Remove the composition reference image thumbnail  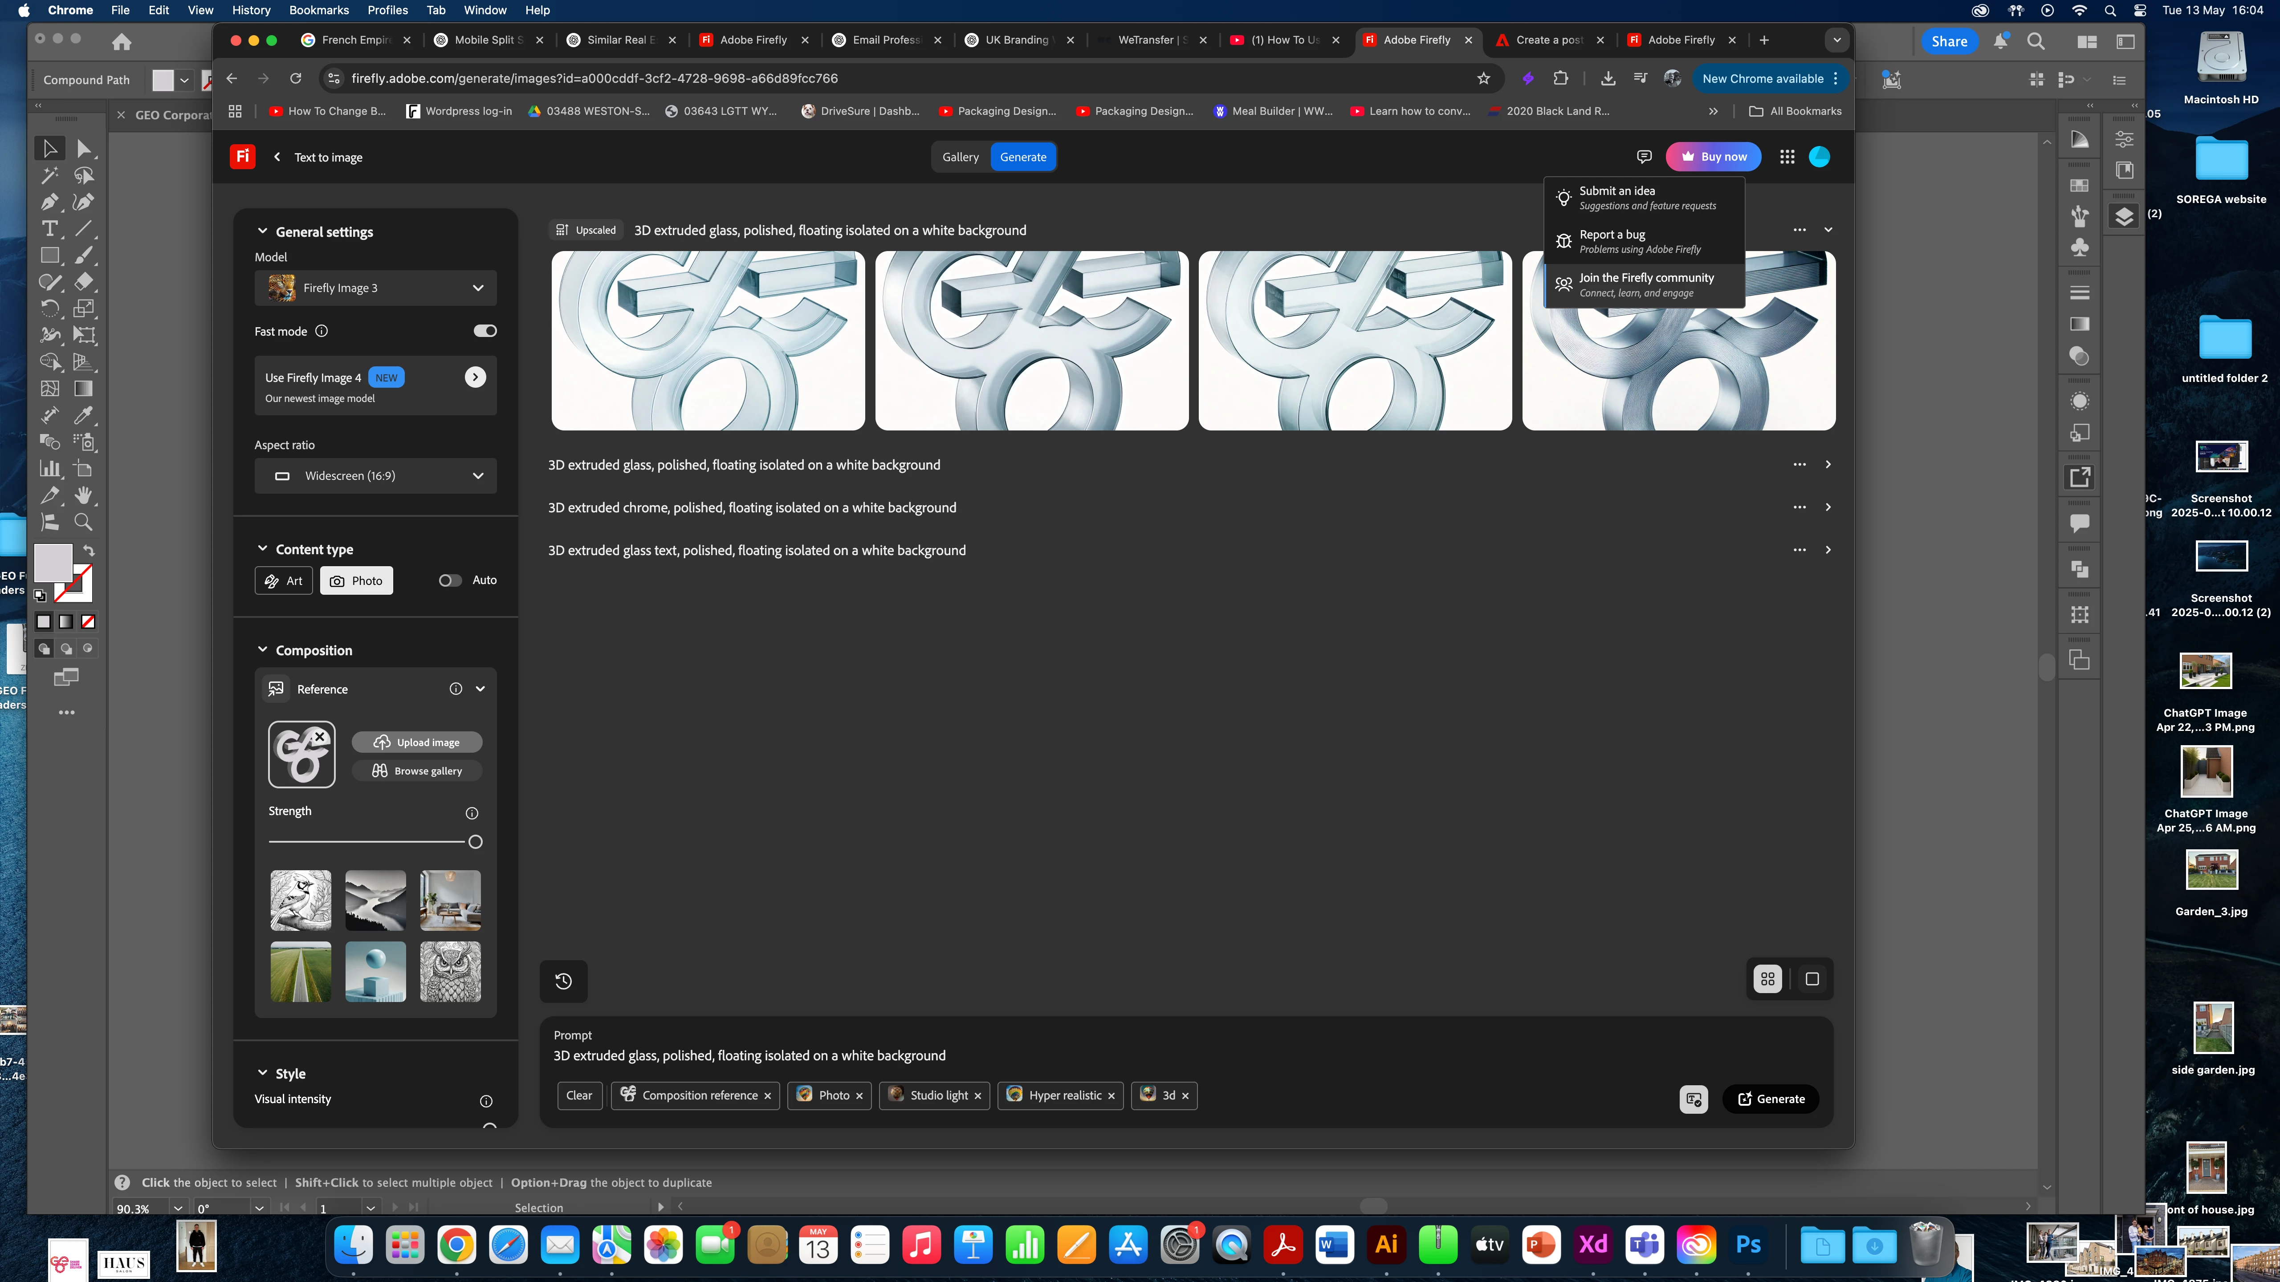coord(321,737)
